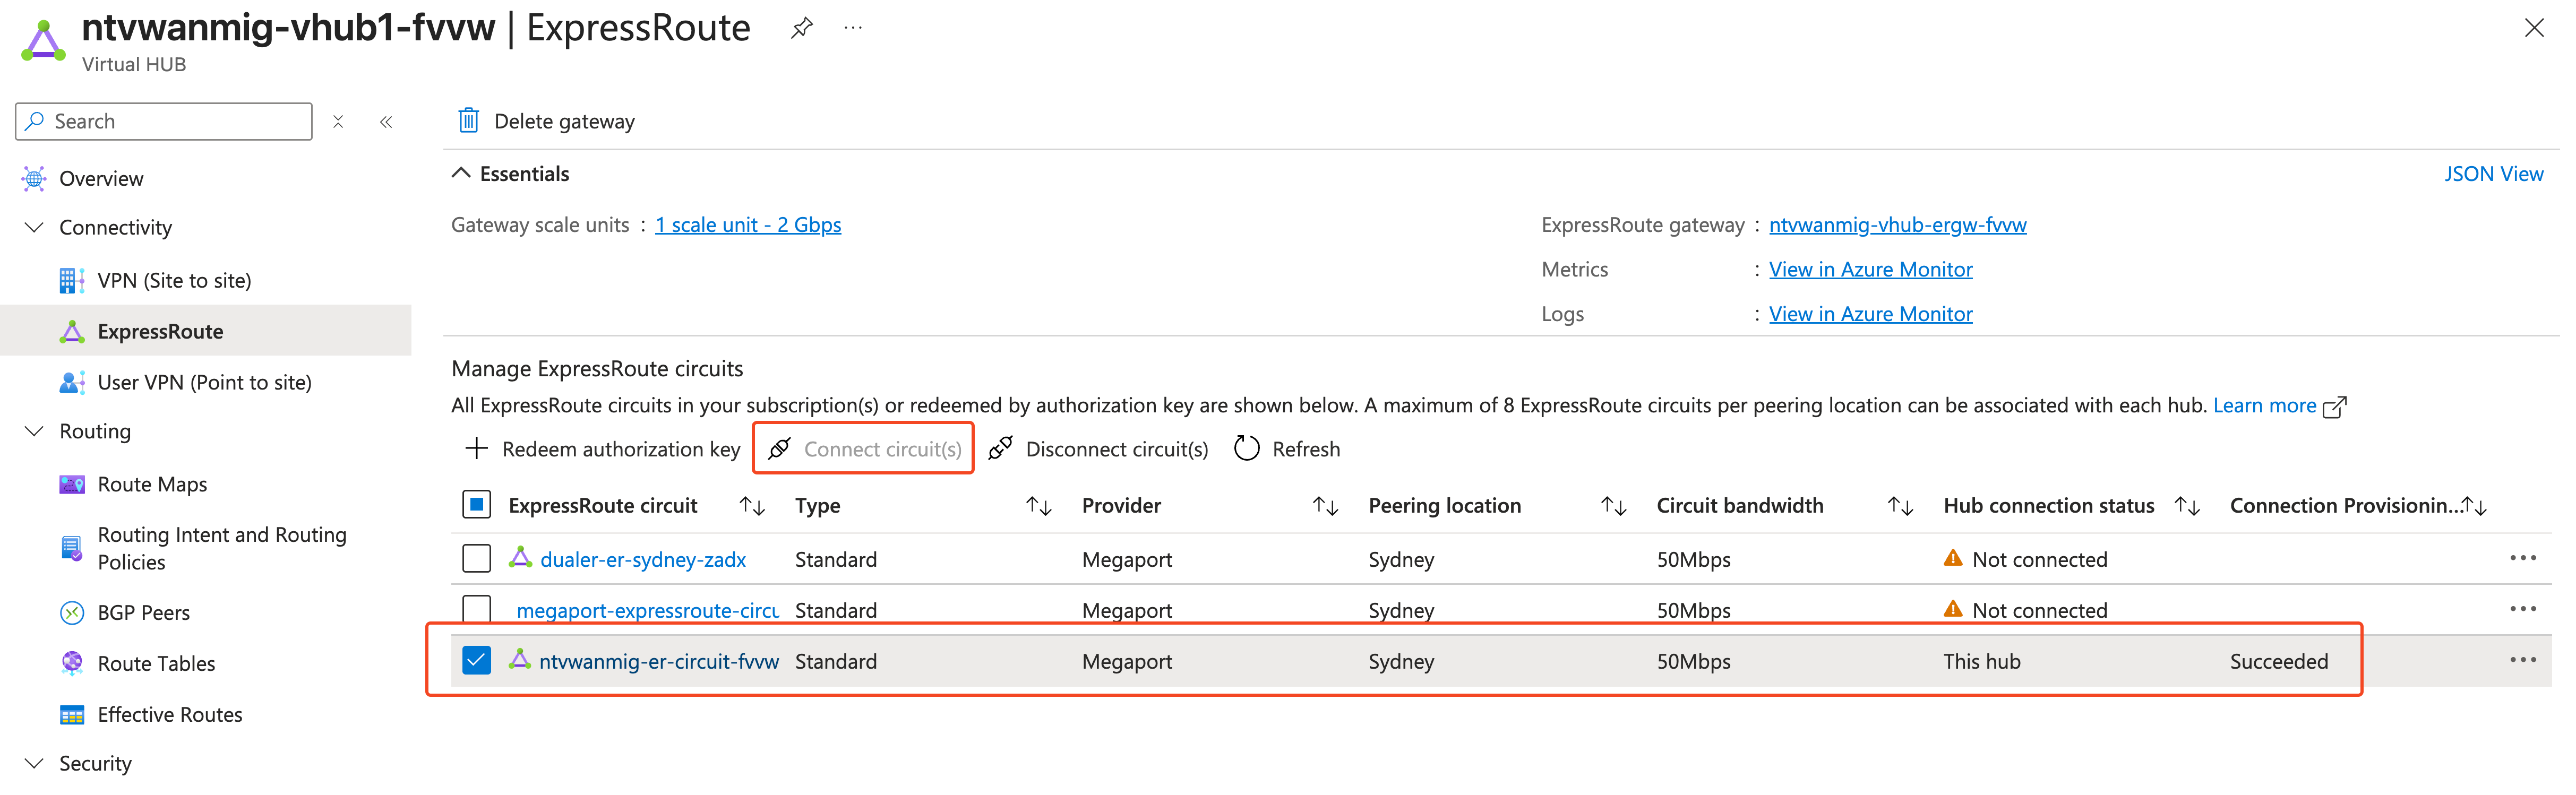Open row menu for ntvwanmig-er-circuit-fvvw

[2522, 660]
